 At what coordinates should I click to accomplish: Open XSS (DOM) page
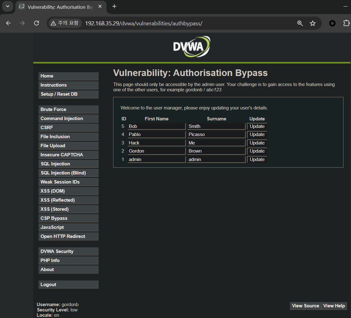pyautogui.click(x=68, y=191)
